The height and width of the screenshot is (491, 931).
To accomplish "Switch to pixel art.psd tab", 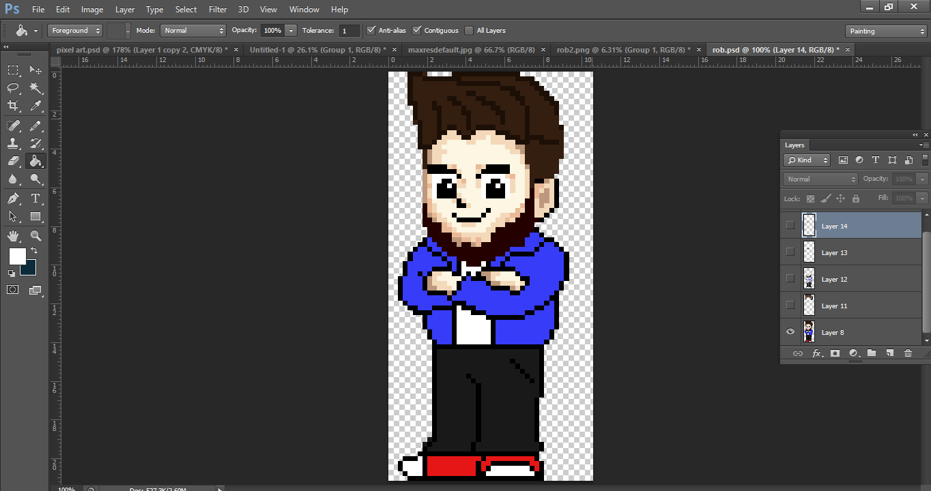I will coord(143,50).
